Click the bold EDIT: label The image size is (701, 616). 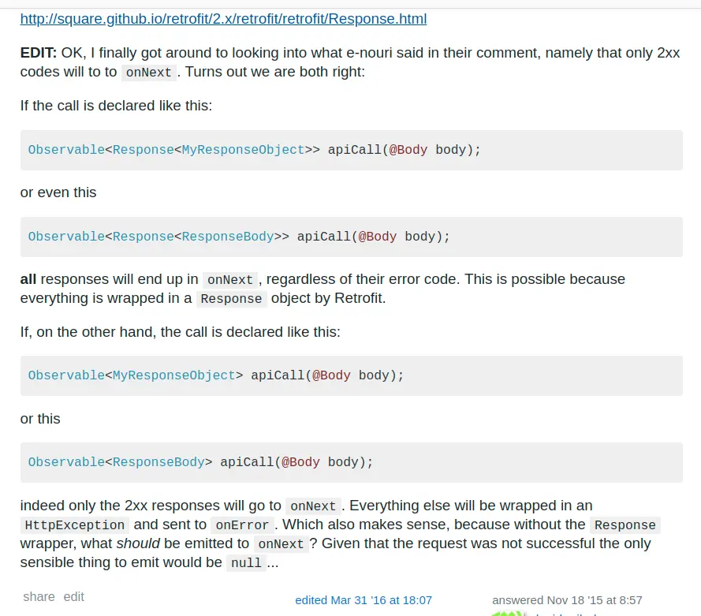click(x=39, y=53)
